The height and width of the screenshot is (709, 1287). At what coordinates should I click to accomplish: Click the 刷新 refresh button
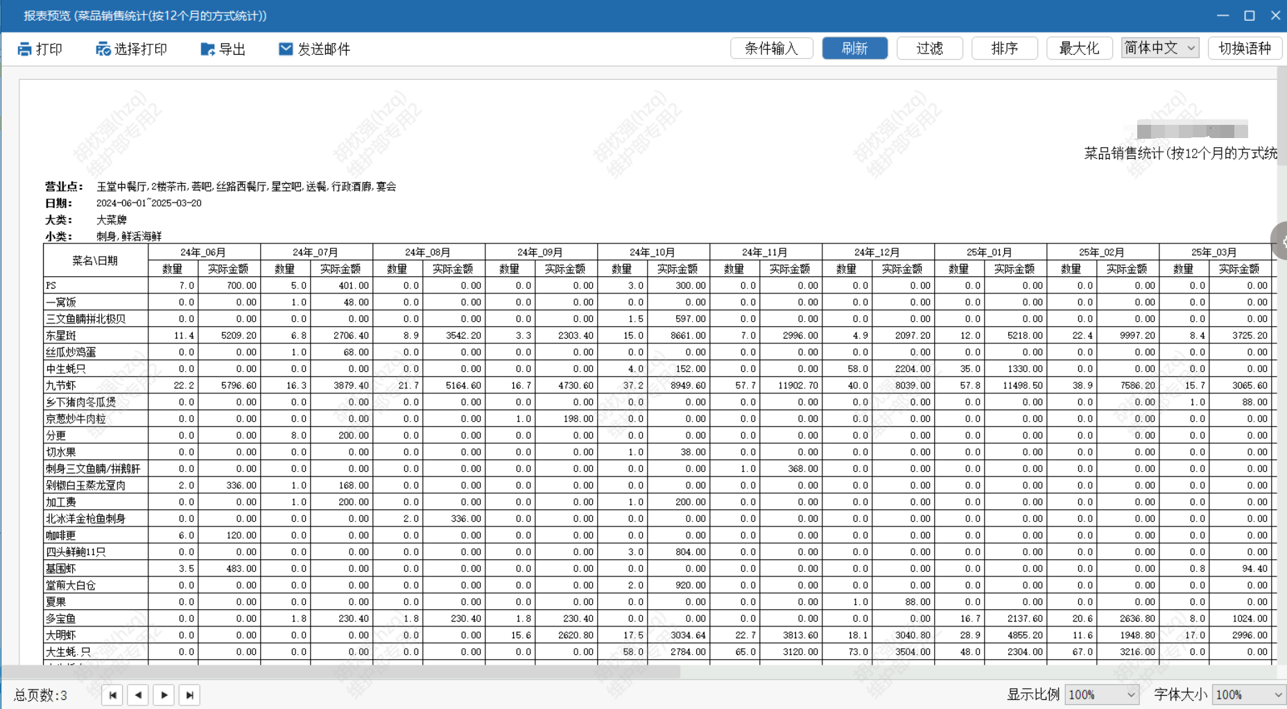[855, 49]
